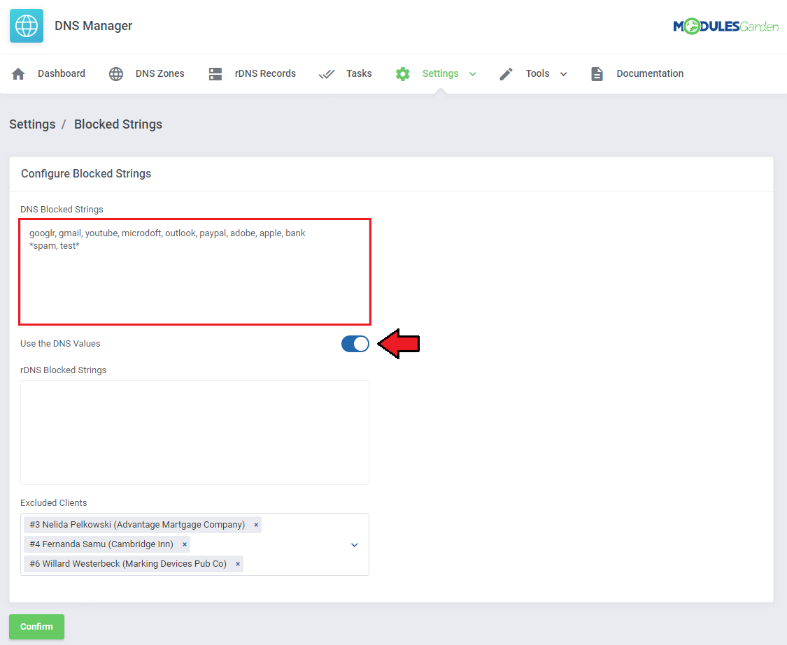Click the Configure Blocked Strings heading

click(86, 173)
